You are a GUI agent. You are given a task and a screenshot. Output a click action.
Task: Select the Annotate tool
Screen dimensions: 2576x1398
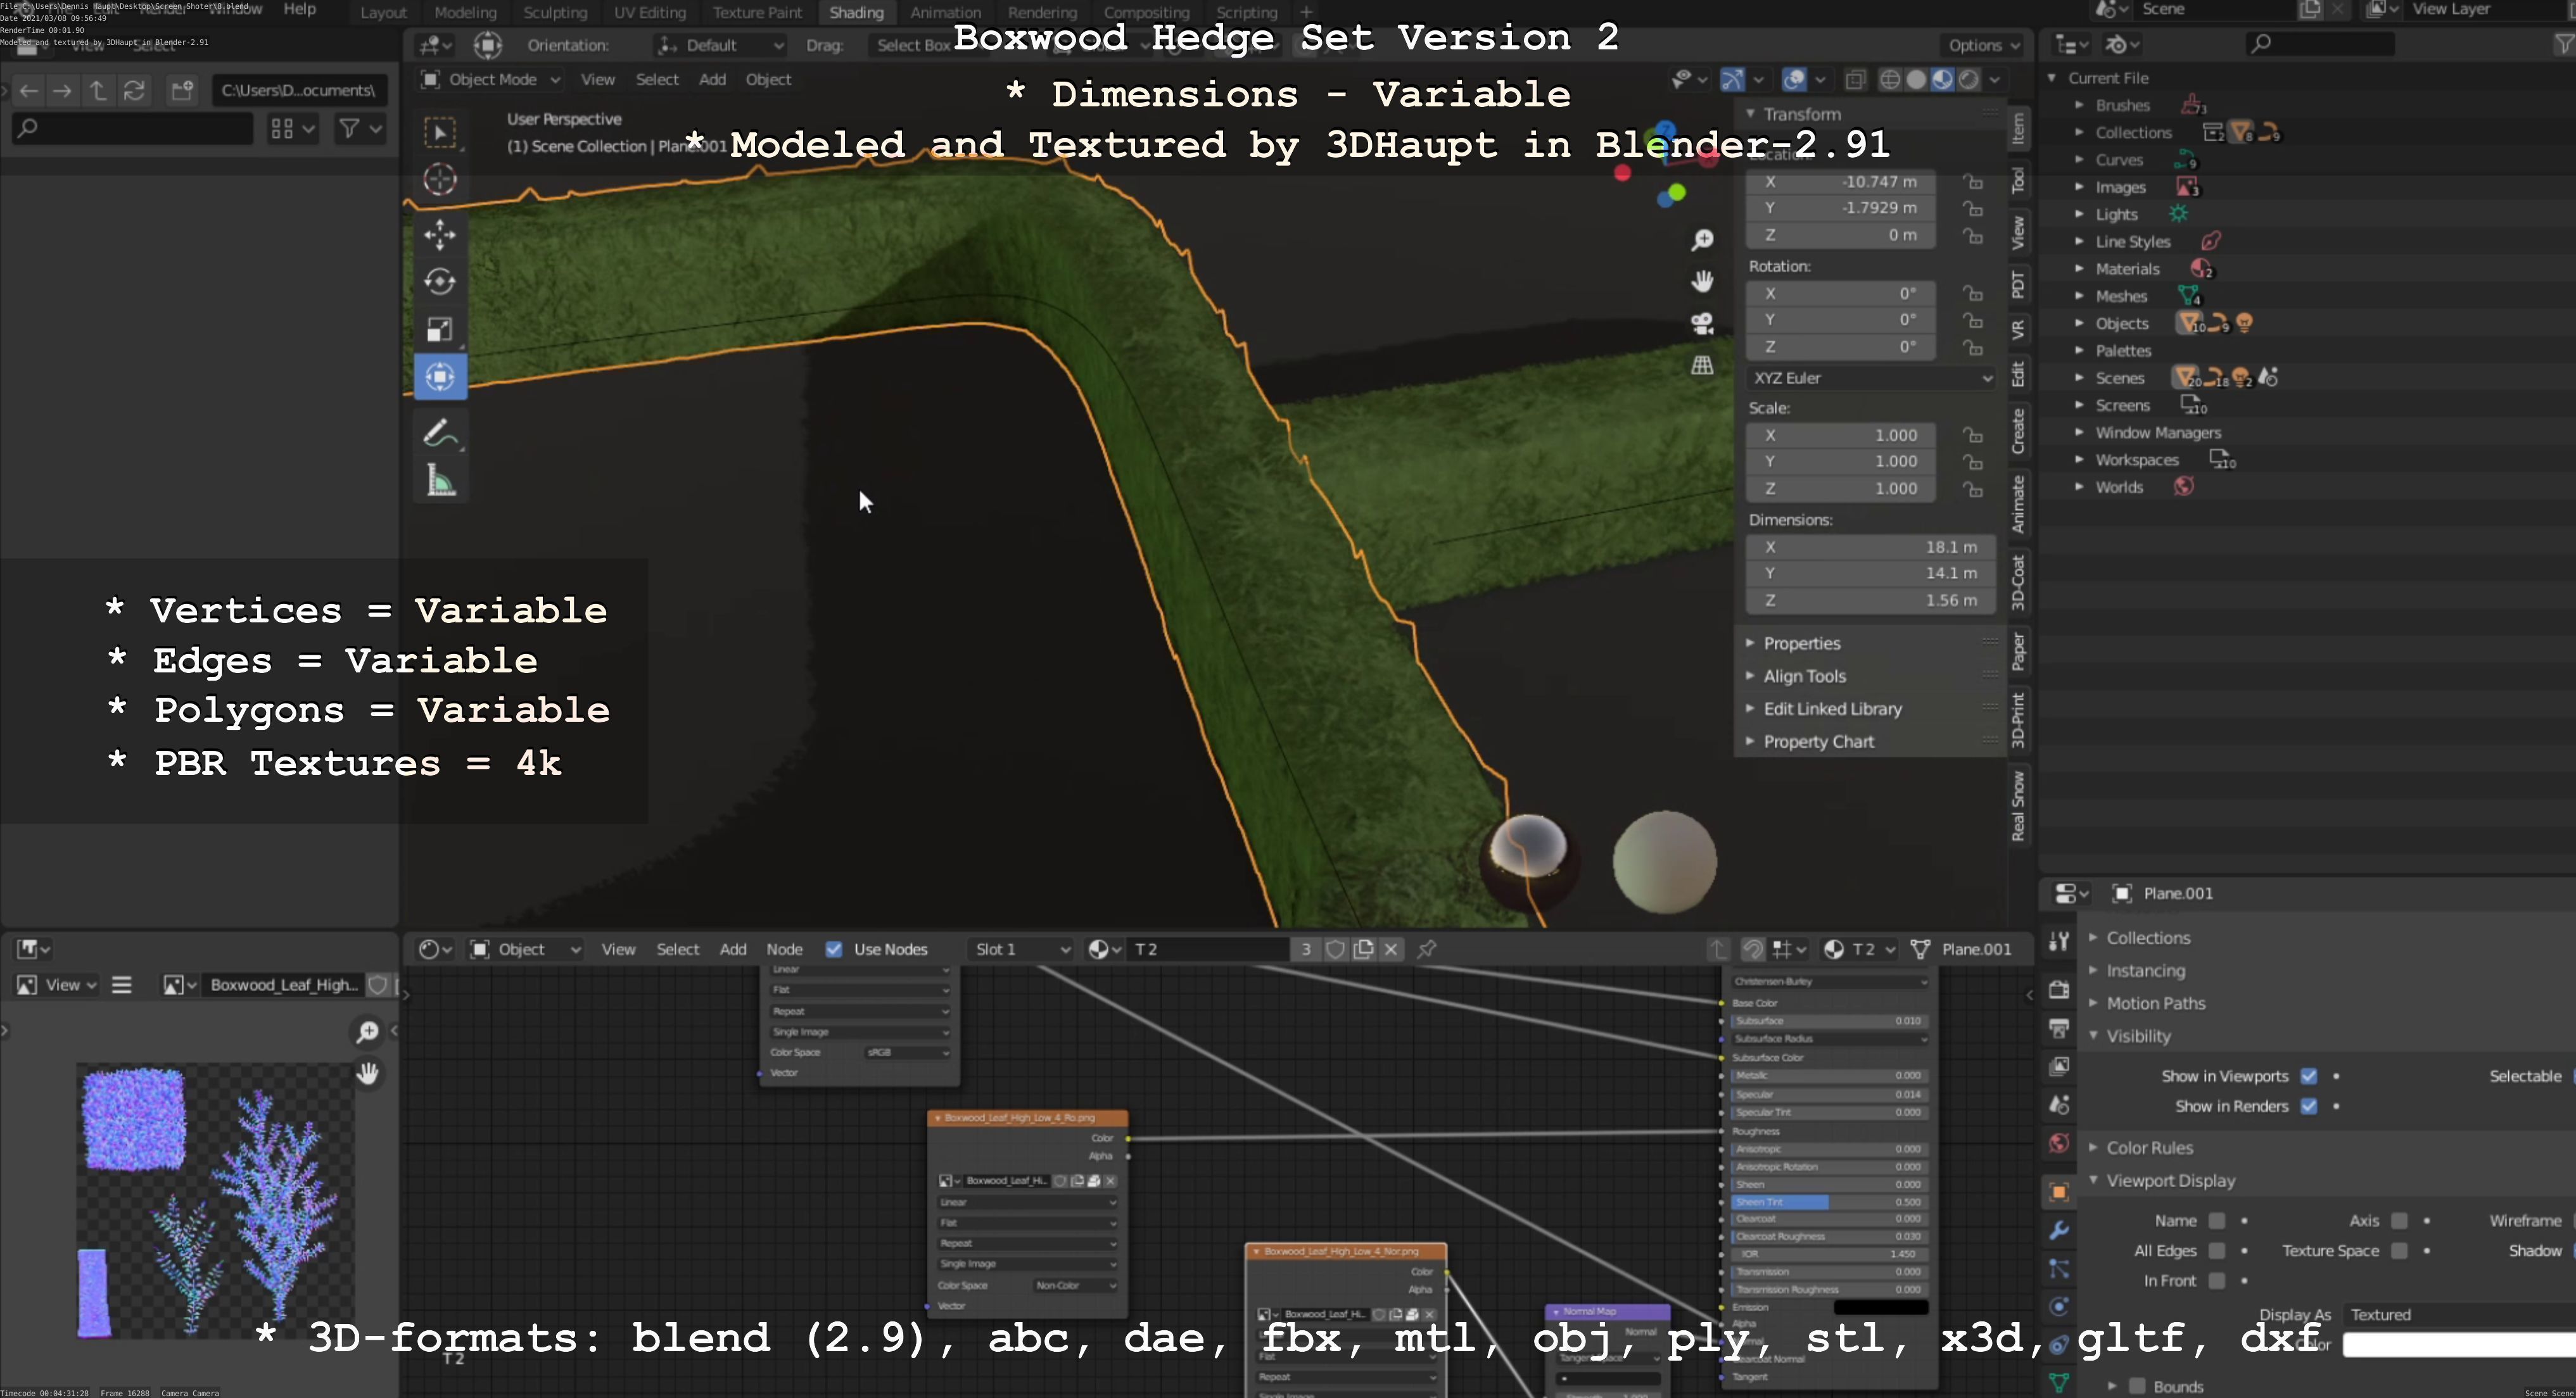440,434
